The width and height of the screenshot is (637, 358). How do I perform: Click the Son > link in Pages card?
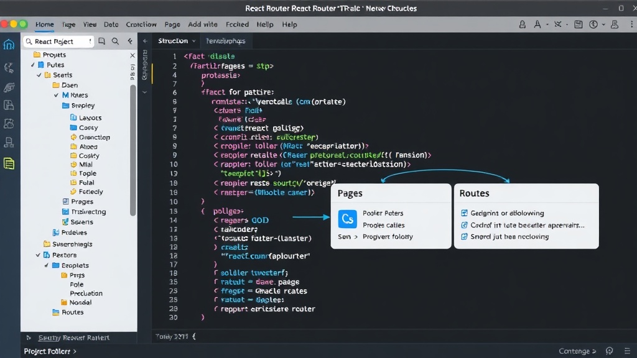[x=348, y=237]
